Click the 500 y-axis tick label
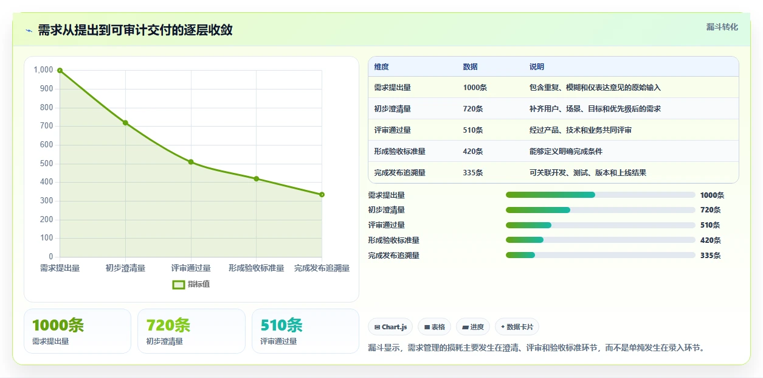 pyautogui.click(x=47, y=164)
